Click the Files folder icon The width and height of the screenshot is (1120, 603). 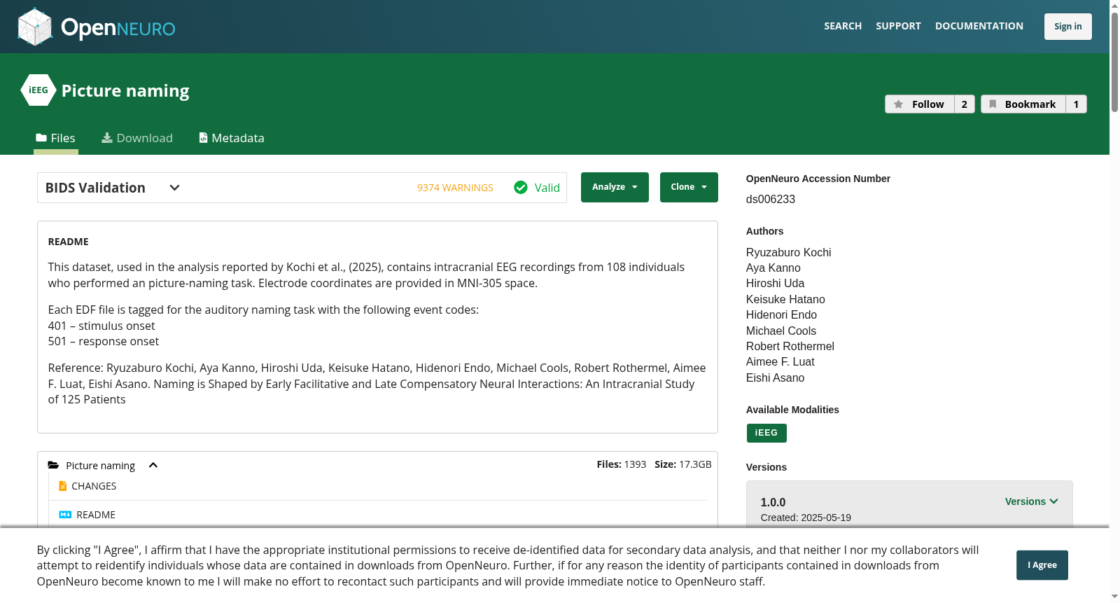[41, 138]
